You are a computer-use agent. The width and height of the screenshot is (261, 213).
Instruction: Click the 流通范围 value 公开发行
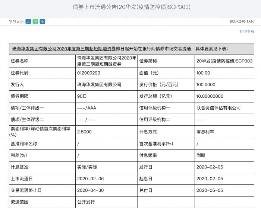(86, 202)
